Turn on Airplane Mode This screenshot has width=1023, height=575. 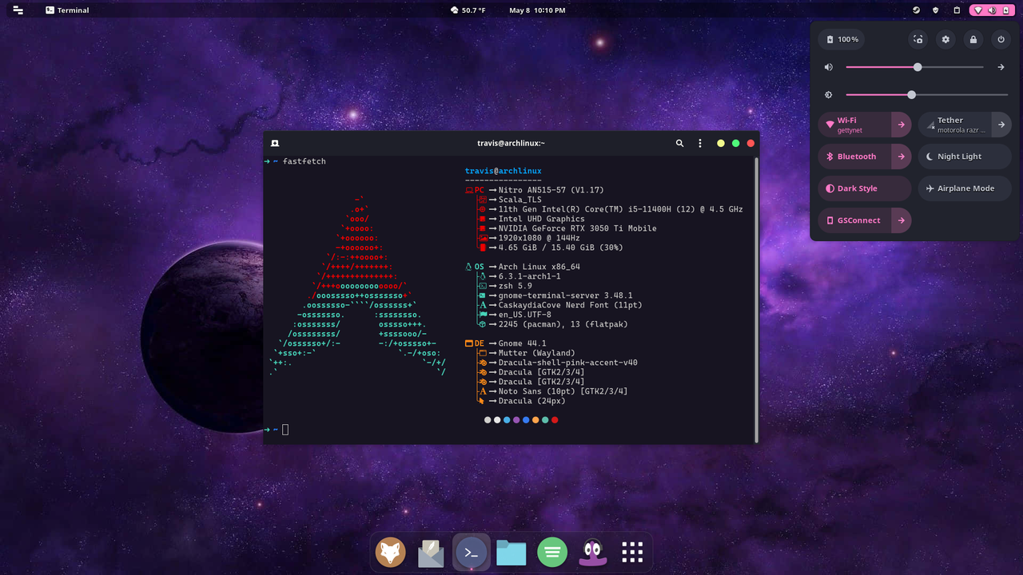pyautogui.click(x=965, y=188)
